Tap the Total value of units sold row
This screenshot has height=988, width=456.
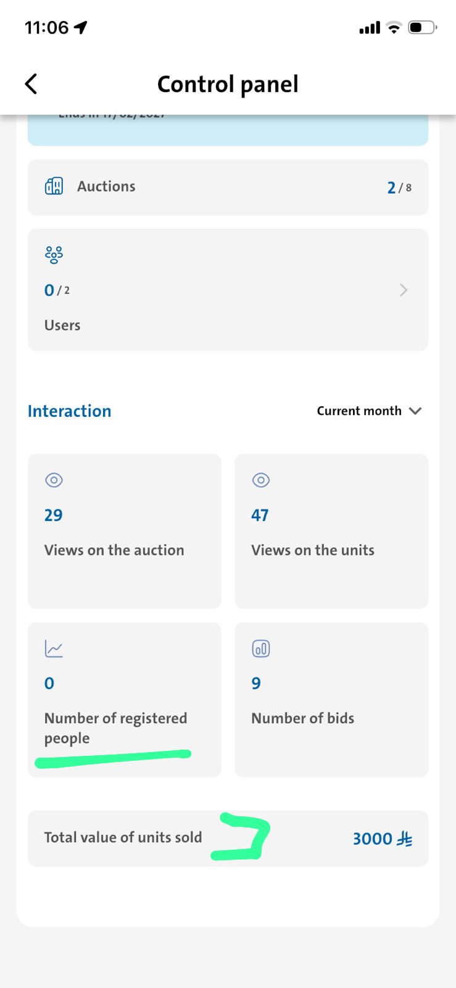[x=228, y=838]
